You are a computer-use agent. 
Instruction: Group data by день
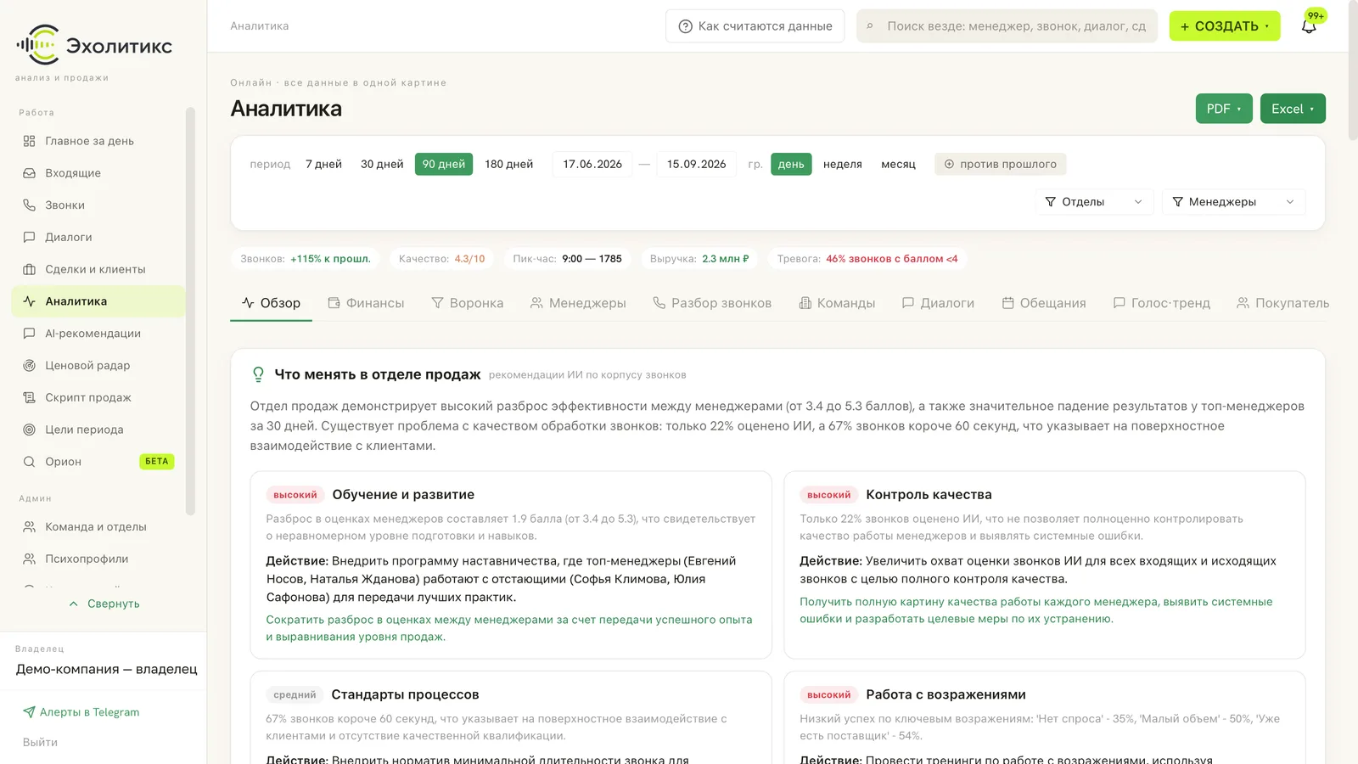[x=791, y=164]
